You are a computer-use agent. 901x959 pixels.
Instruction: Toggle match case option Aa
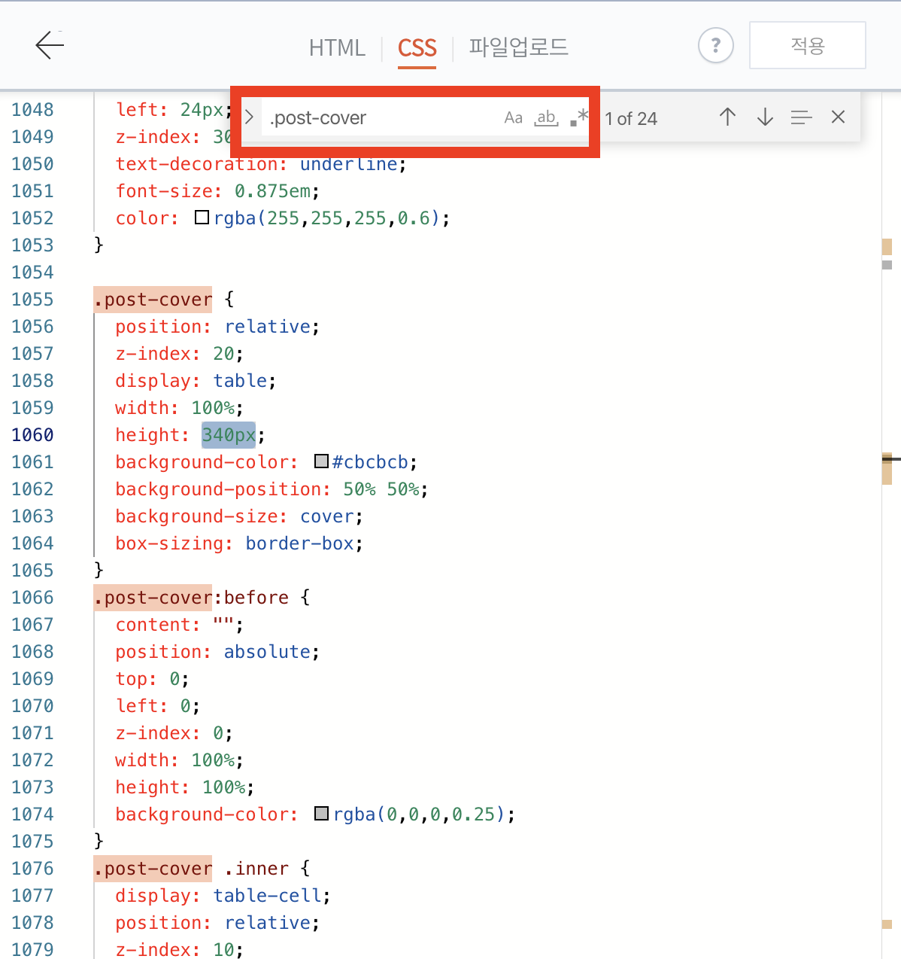coord(513,117)
